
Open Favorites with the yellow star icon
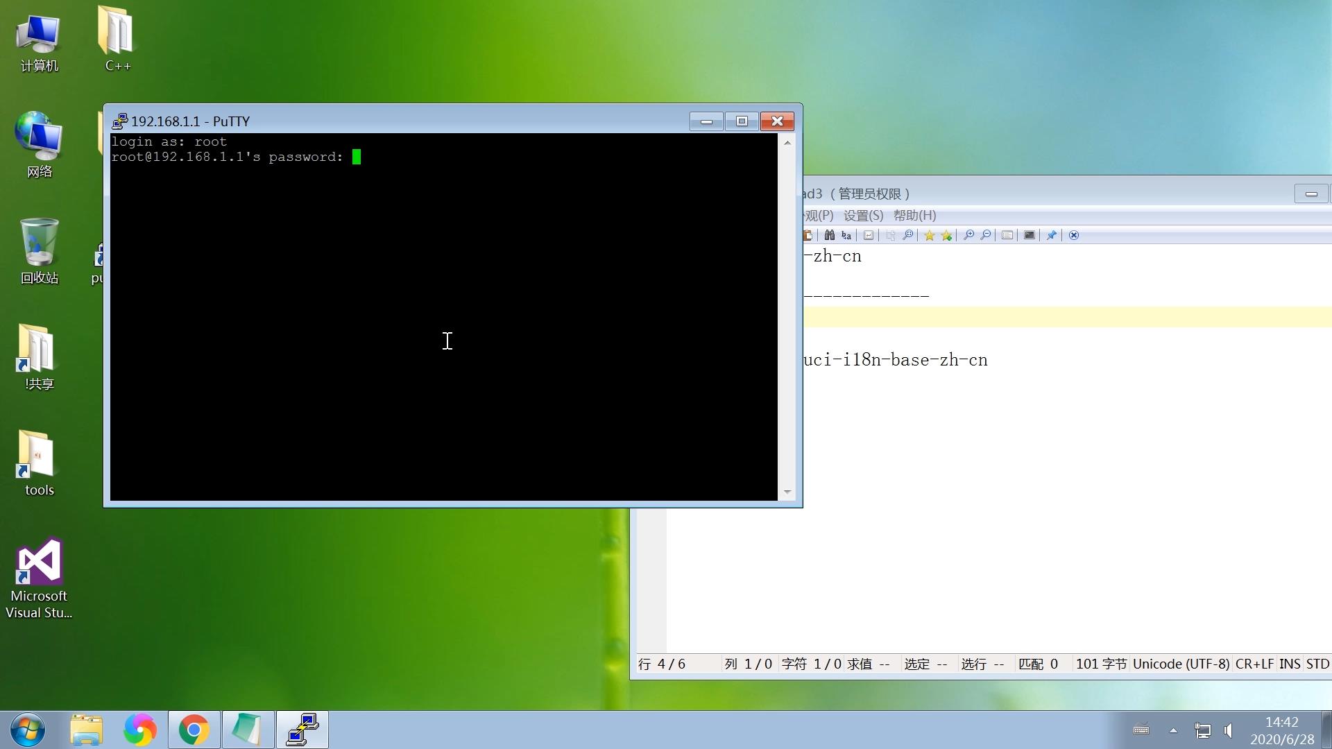pyautogui.click(x=929, y=235)
